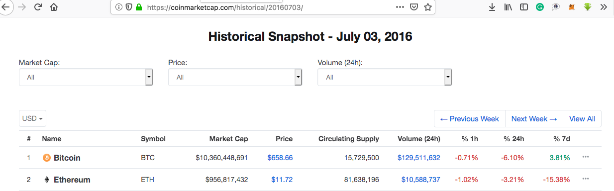
Task: Go to Previous Week snapshot
Action: 470,119
